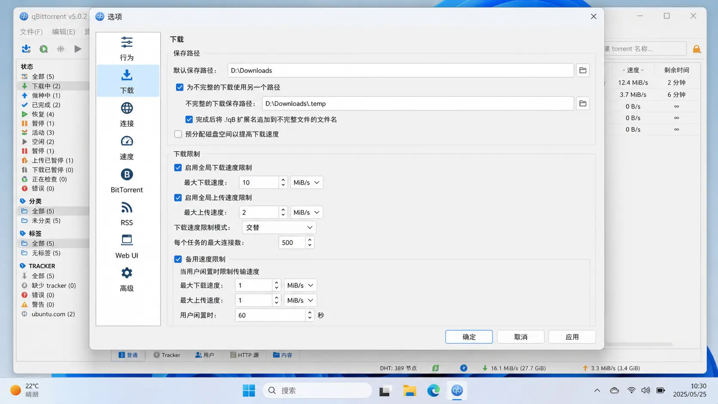Toggle the .!qB extension checkbox
This screenshot has width=718, height=404.
pos(189,119)
